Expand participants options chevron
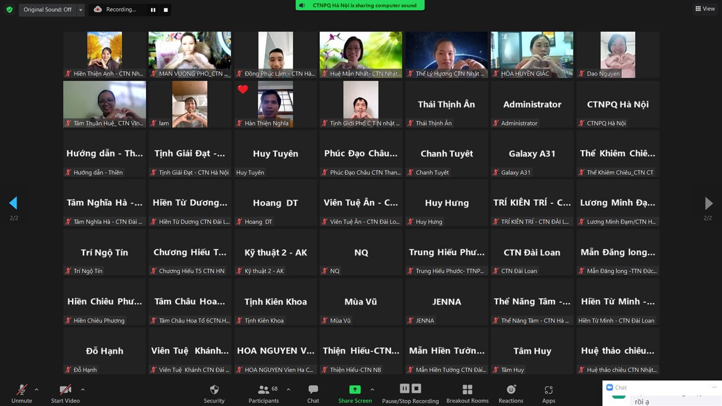 [x=288, y=389]
